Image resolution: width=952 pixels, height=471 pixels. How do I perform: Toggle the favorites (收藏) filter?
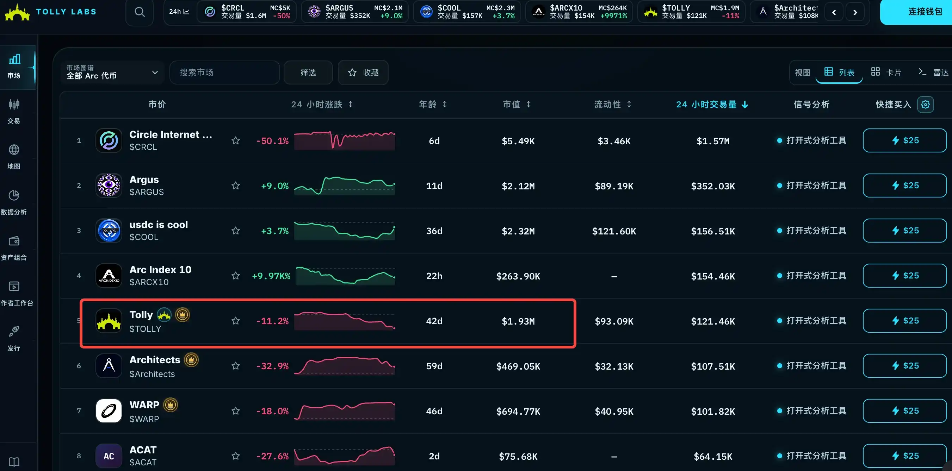point(363,73)
